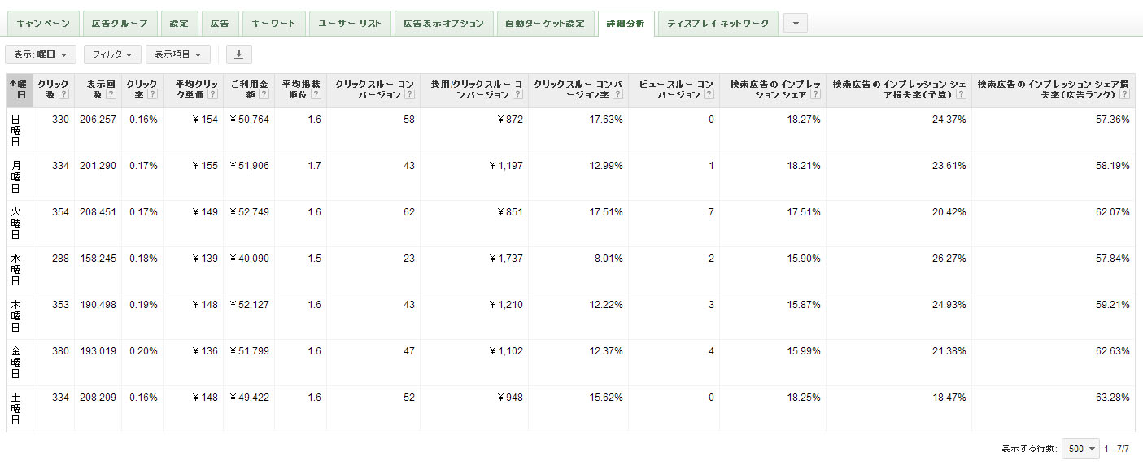The height and width of the screenshot is (465, 1143).
Task: Select the 月曜日 row label
Action: (16, 177)
